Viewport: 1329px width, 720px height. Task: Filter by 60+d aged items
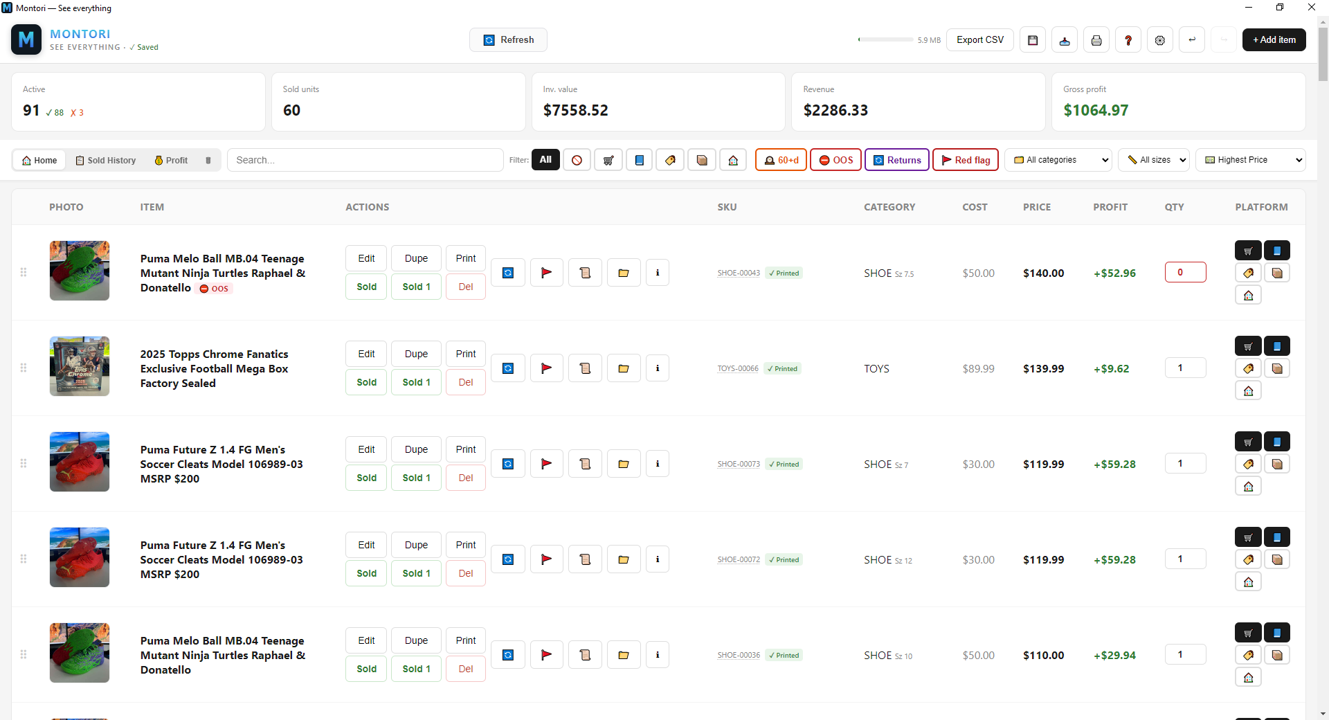pyautogui.click(x=781, y=160)
